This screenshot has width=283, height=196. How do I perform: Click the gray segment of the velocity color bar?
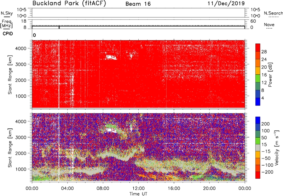[x=258, y=148]
